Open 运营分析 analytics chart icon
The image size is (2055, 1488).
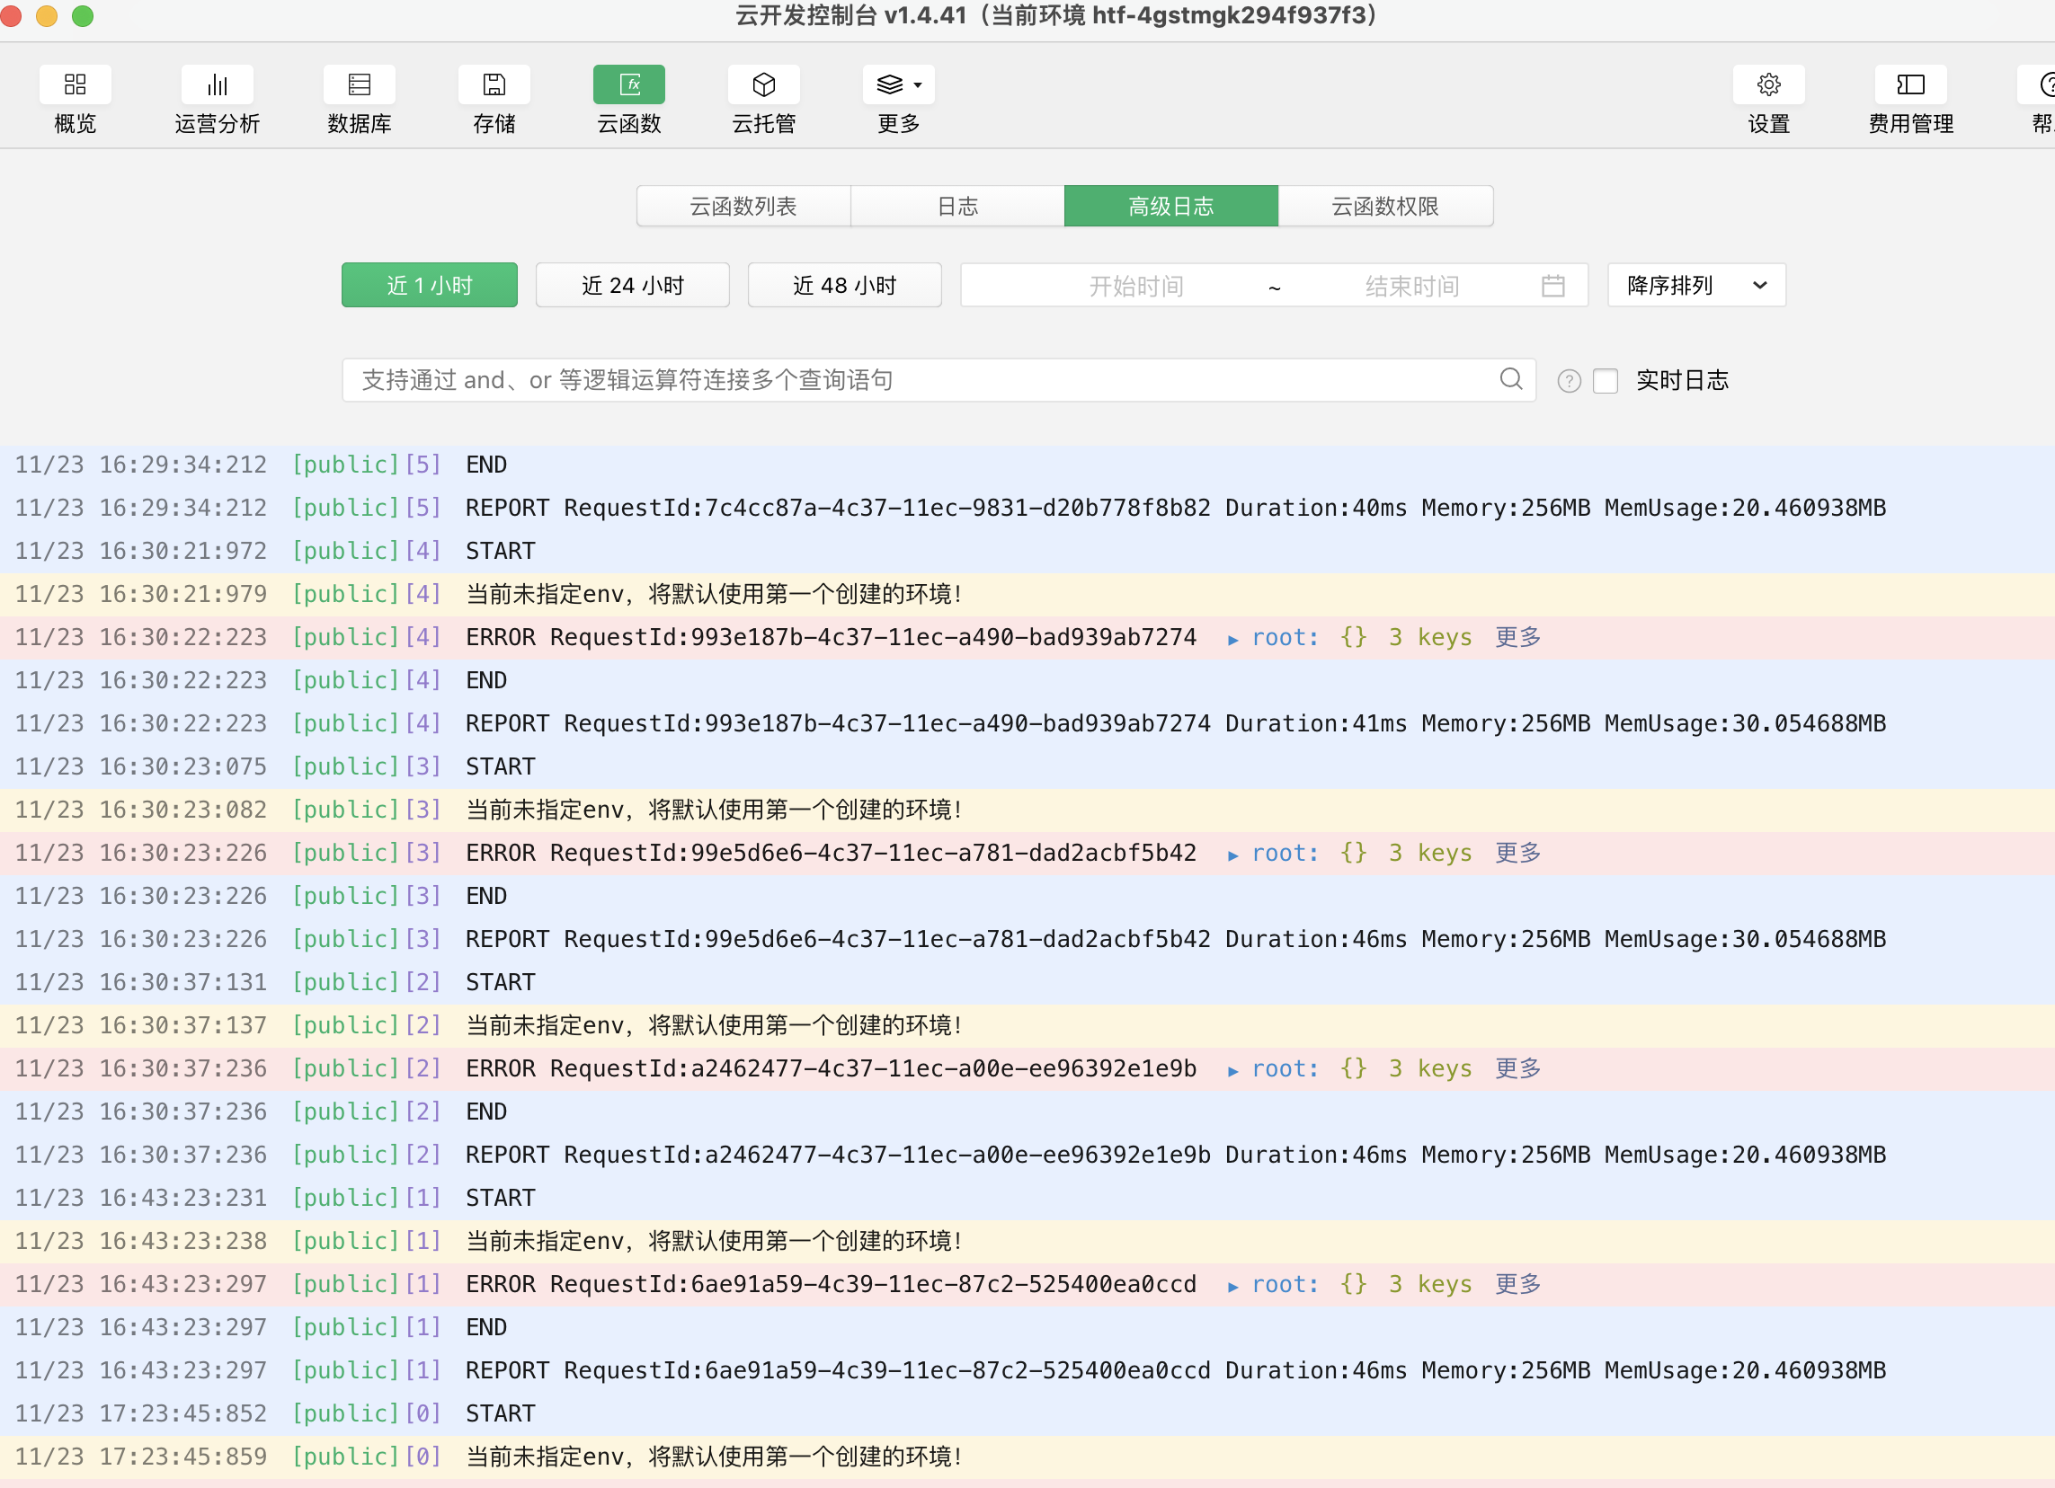tap(218, 85)
